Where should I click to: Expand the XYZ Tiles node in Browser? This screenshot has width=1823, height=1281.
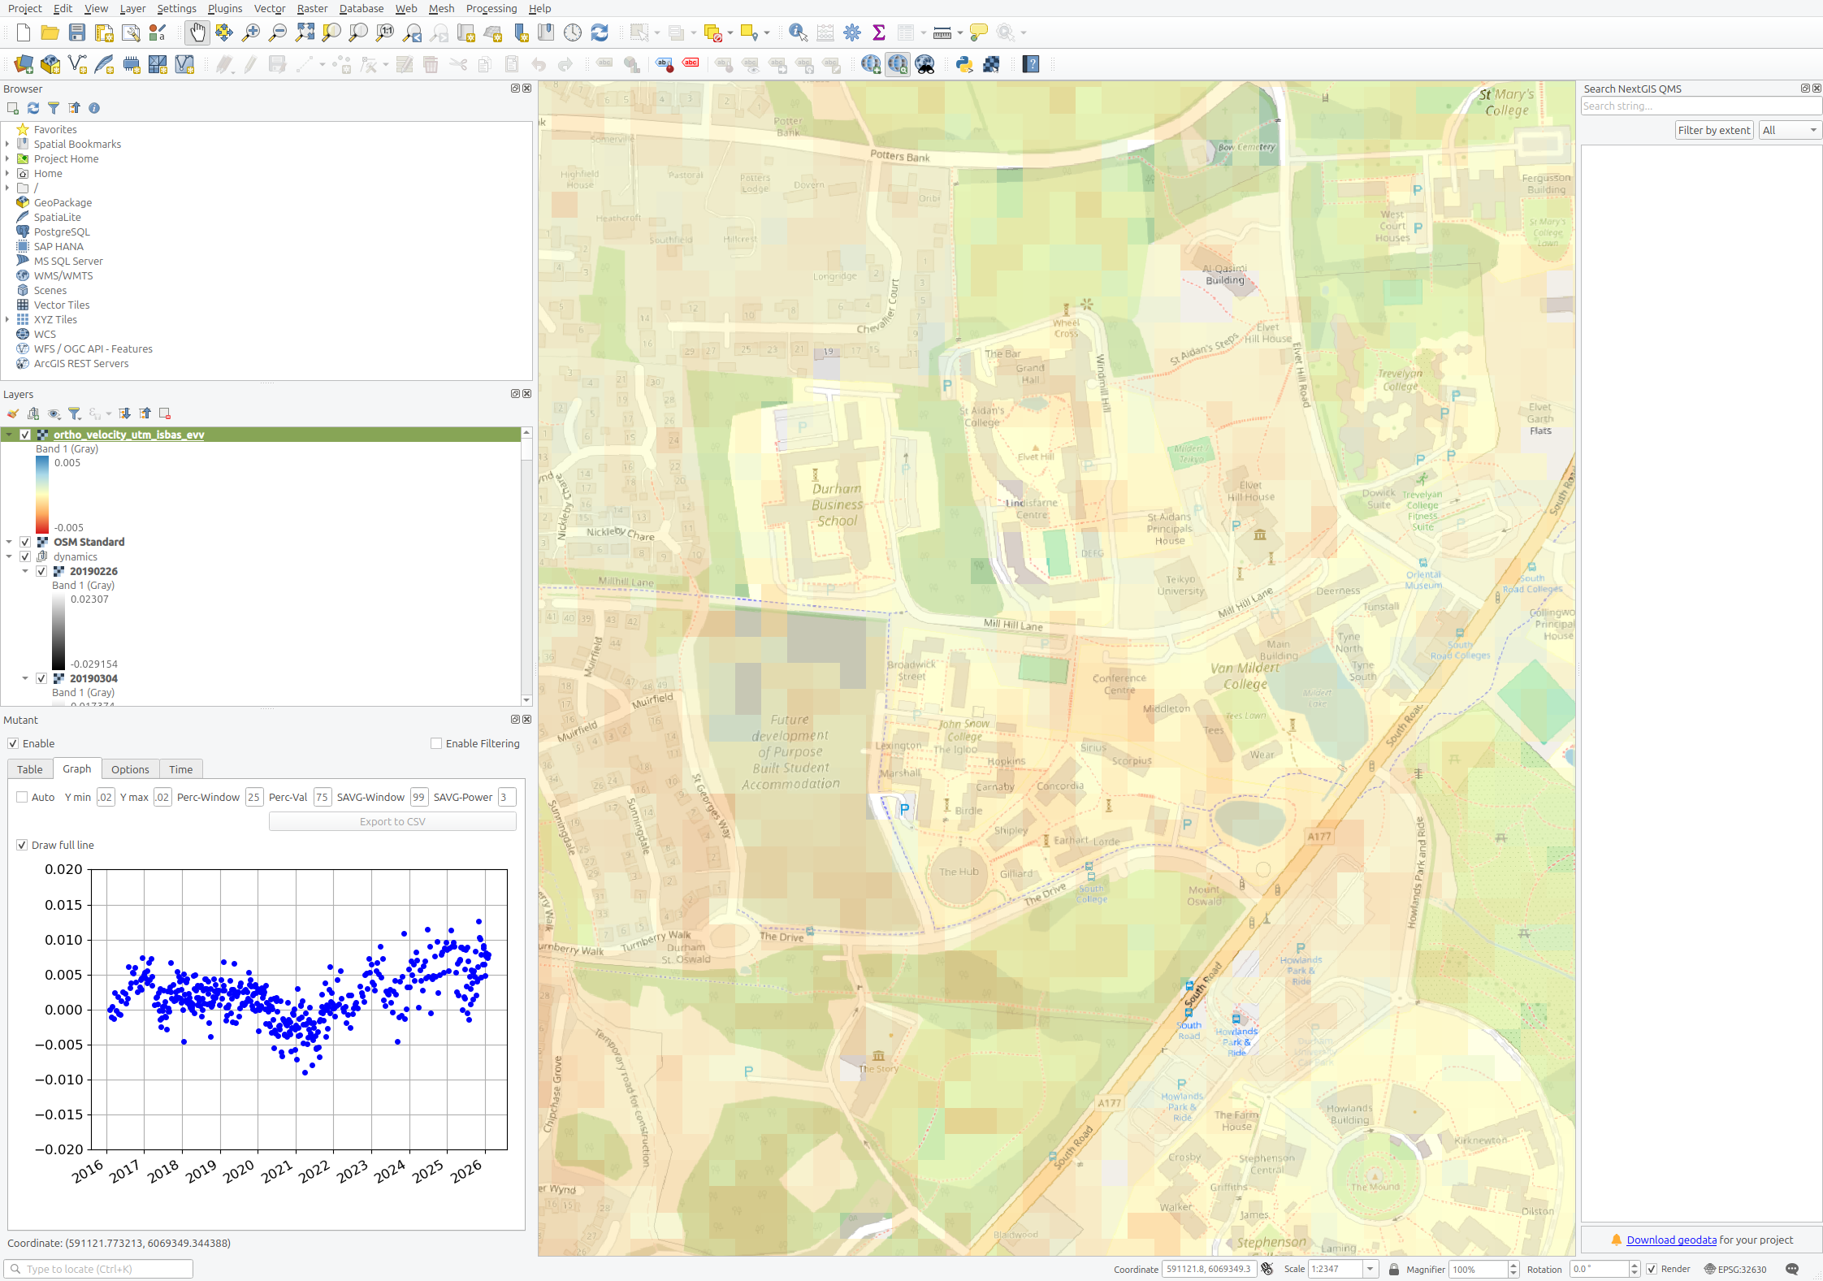coord(7,319)
